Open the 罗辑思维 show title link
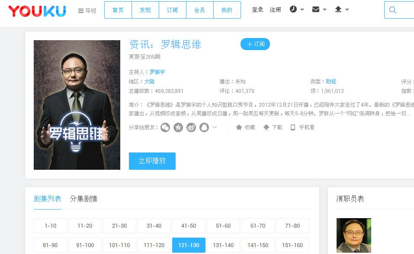Viewport: 414px width, 254px height. pyautogui.click(x=181, y=44)
